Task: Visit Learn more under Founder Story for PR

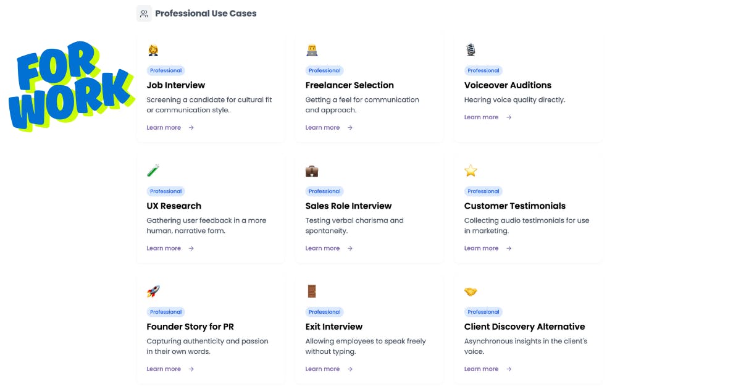Action: click(164, 369)
